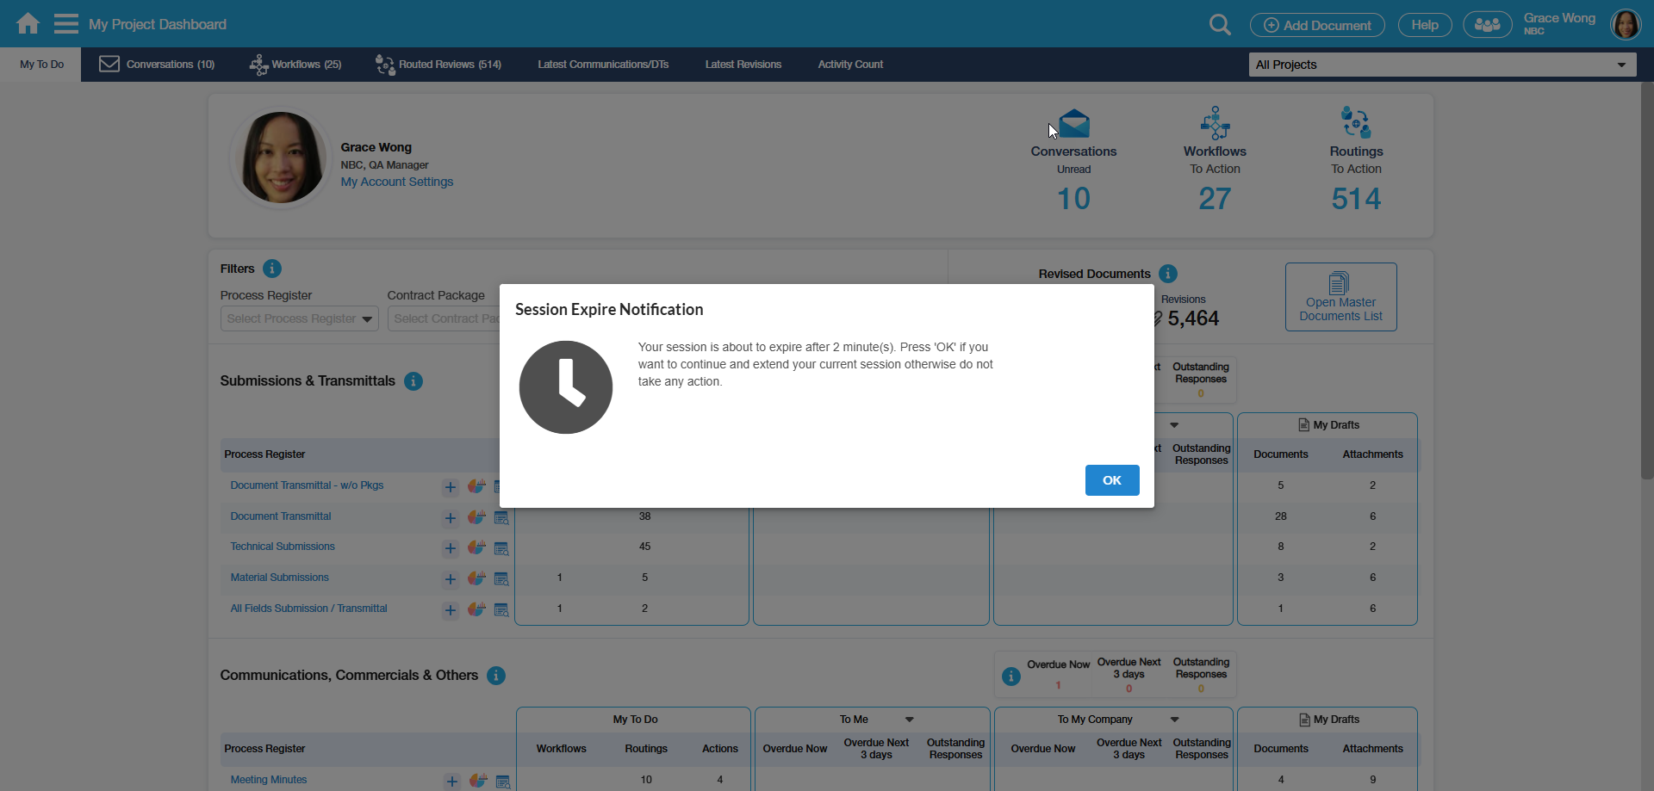Click plus icon for Technical Submissions row
The height and width of the screenshot is (791, 1654).
tap(451, 548)
